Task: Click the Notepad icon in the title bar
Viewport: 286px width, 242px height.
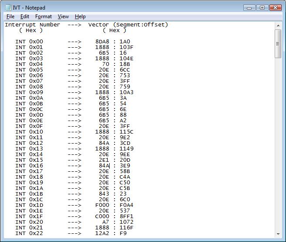Action: [8, 7]
